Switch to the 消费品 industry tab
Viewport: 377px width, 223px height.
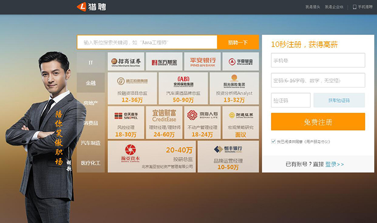[x=90, y=123]
